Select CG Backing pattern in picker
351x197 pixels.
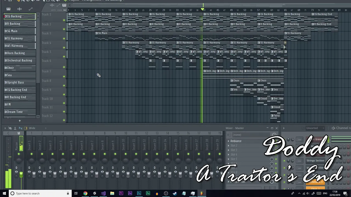(20, 16)
